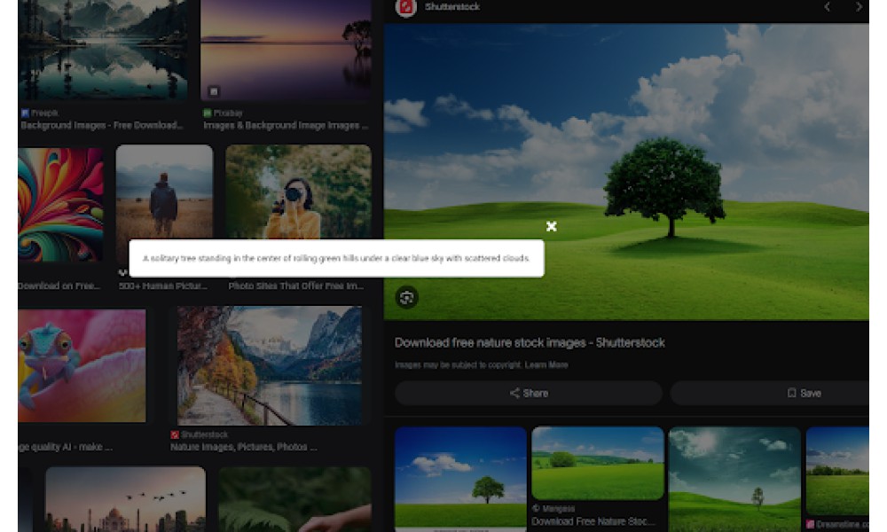Image resolution: width=887 pixels, height=532 pixels.
Task: Open the large lone tree preview image
Action: click(x=626, y=172)
